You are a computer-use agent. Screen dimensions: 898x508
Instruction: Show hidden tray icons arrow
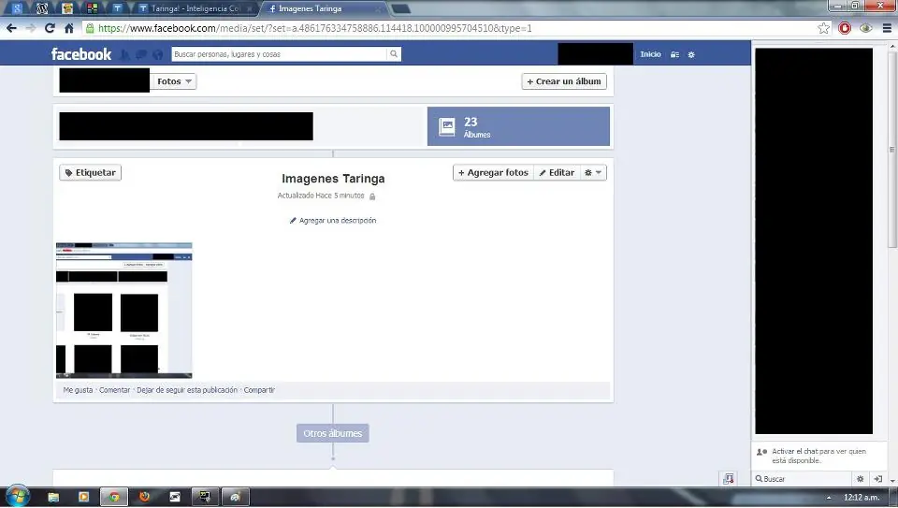829,497
